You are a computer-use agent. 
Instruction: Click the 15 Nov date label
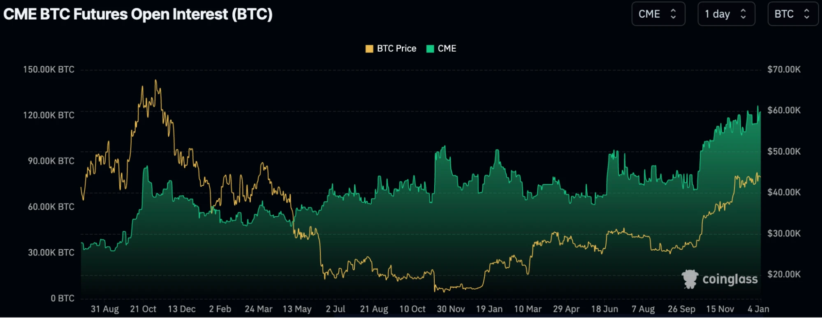720,309
